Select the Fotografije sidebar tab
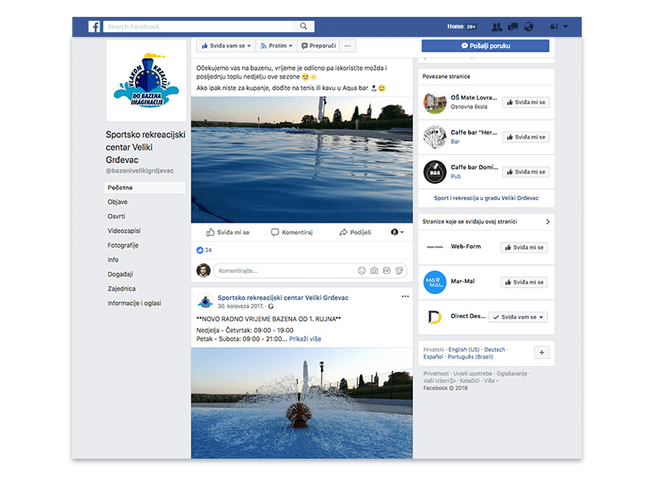Image resolution: width=654 pixels, height=482 pixels. (x=123, y=245)
